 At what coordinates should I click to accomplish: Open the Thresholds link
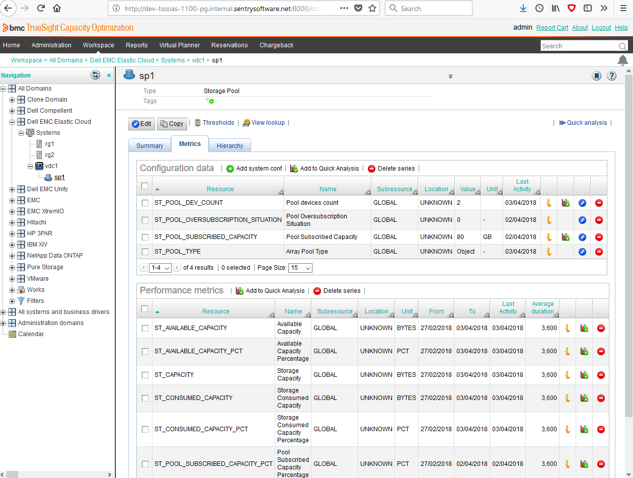(x=214, y=123)
